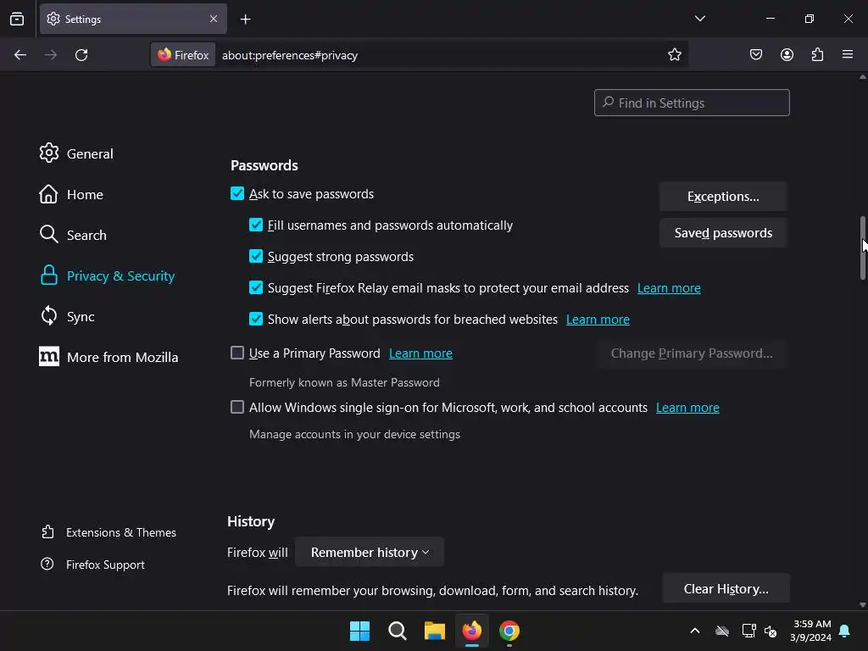Image resolution: width=868 pixels, height=651 pixels.
Task: Open Learn more about Firefox Relay
Action: [669, 288]
